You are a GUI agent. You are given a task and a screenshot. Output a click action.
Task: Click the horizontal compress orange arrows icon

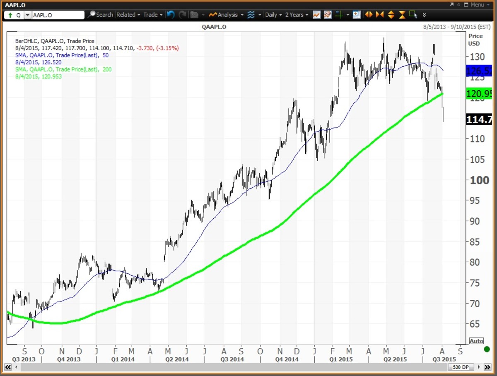click(x=380, y=14)
